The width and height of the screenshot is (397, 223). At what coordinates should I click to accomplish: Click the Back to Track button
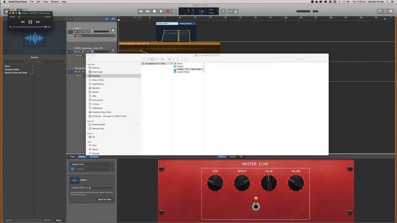105,199
